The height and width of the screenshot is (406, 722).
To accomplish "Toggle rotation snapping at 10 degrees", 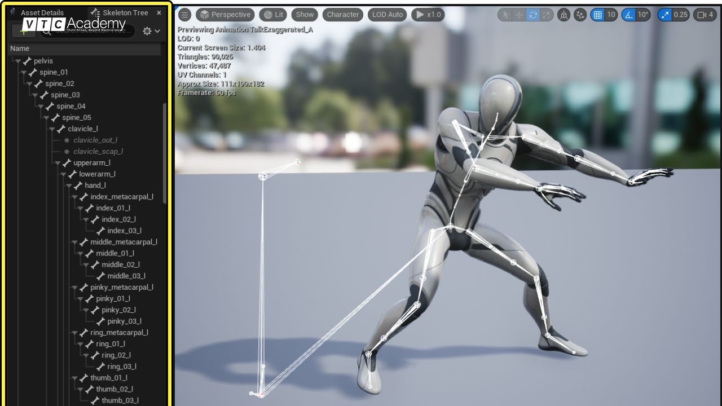I will tap(628, 15).
